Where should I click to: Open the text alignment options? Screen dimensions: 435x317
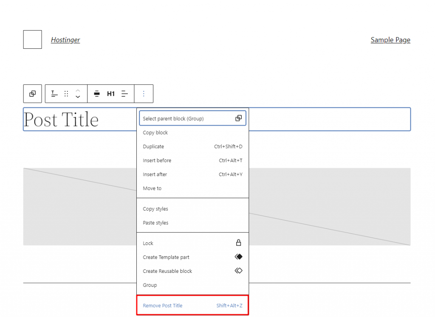(124, 93)
